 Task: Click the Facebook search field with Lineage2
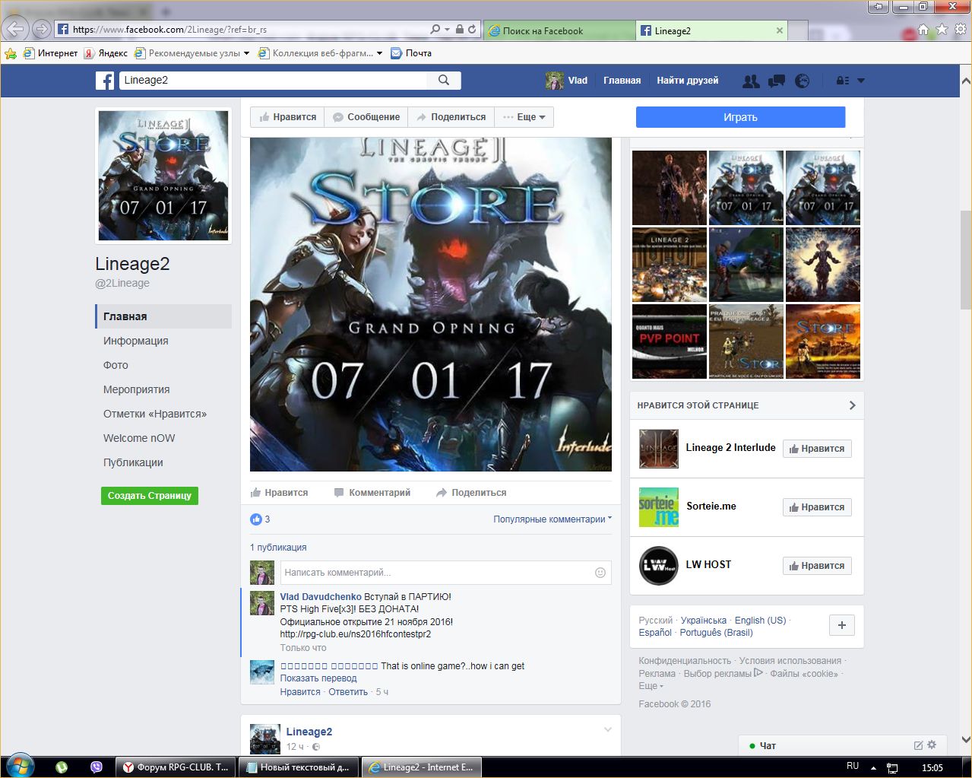(x=274, y=80)
